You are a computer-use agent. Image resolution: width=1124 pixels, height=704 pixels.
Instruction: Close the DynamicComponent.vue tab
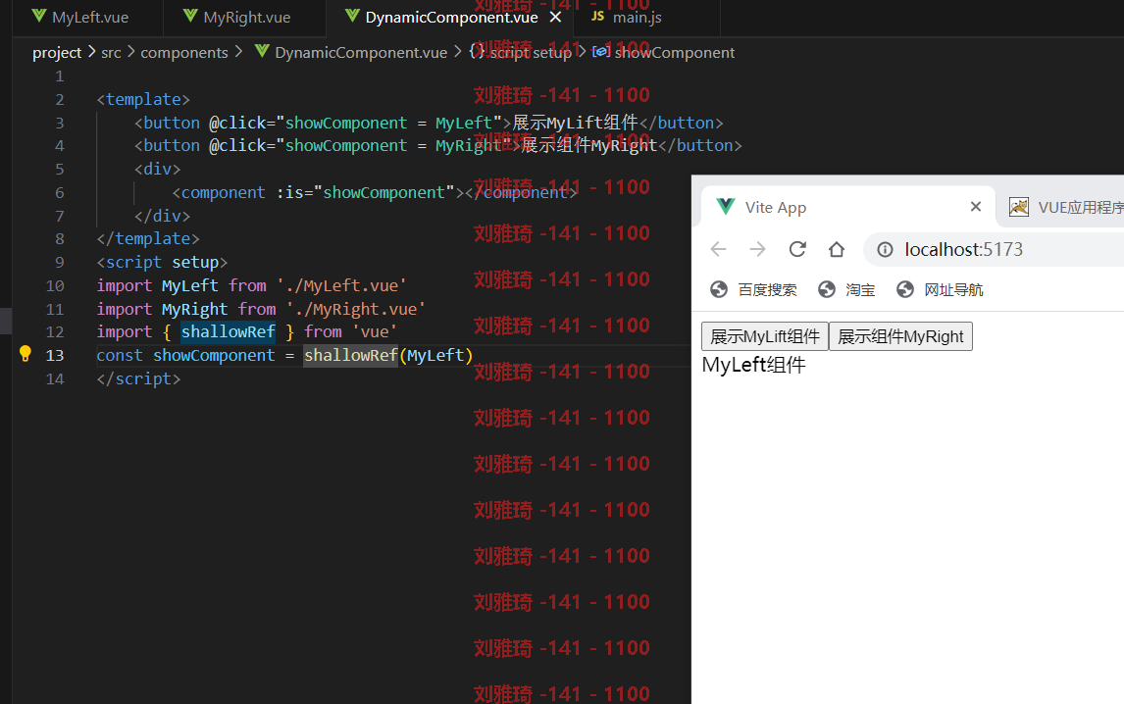point(555,18)
